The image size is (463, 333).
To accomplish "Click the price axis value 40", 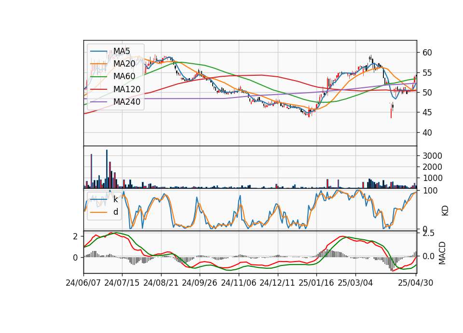I will (427, 133).
